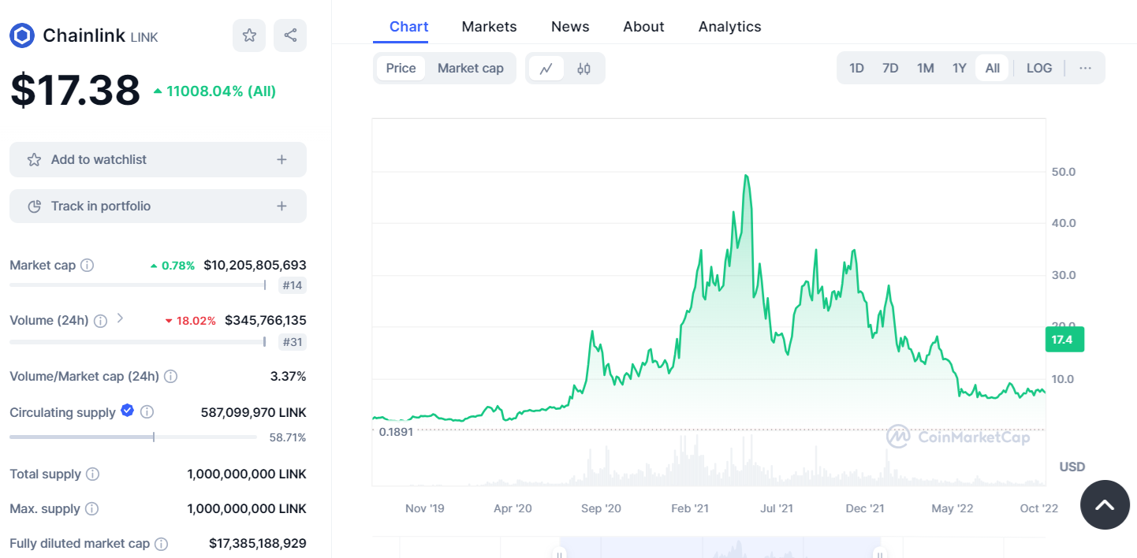The width and height of the screenshot is (1137, 558).
Task: Click the scroll-to-top arrow button
Action: coord(1105,505)
